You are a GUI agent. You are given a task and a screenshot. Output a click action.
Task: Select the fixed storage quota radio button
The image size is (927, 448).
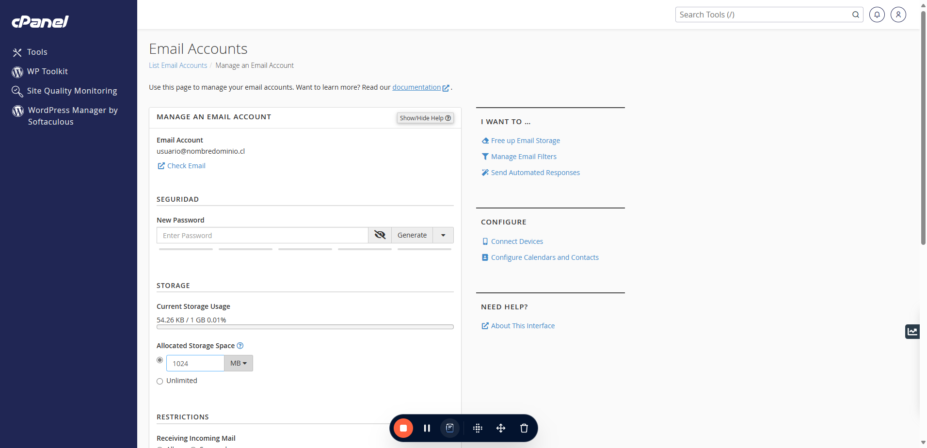(x=160, y=360)
